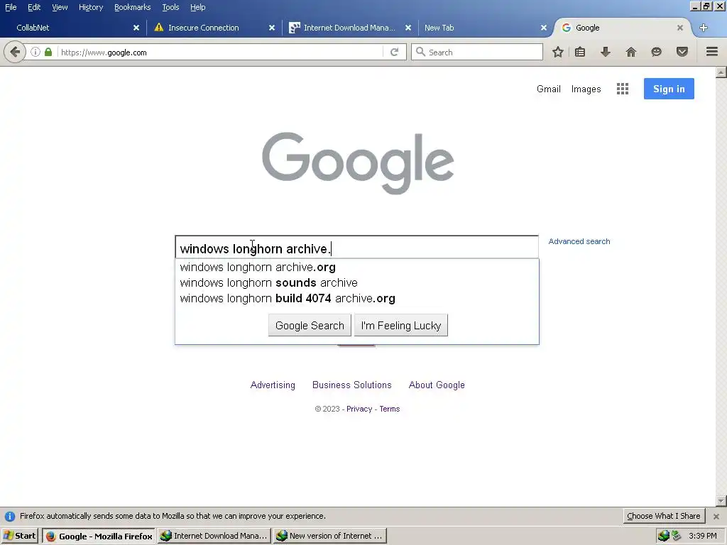The image size is (727, 545).
Task: Open the Windows Start button
Action: (x=19, y=536)
